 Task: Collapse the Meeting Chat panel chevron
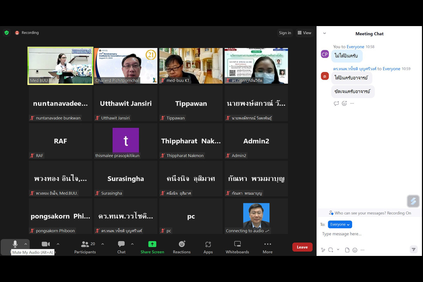tap(325, 33)
